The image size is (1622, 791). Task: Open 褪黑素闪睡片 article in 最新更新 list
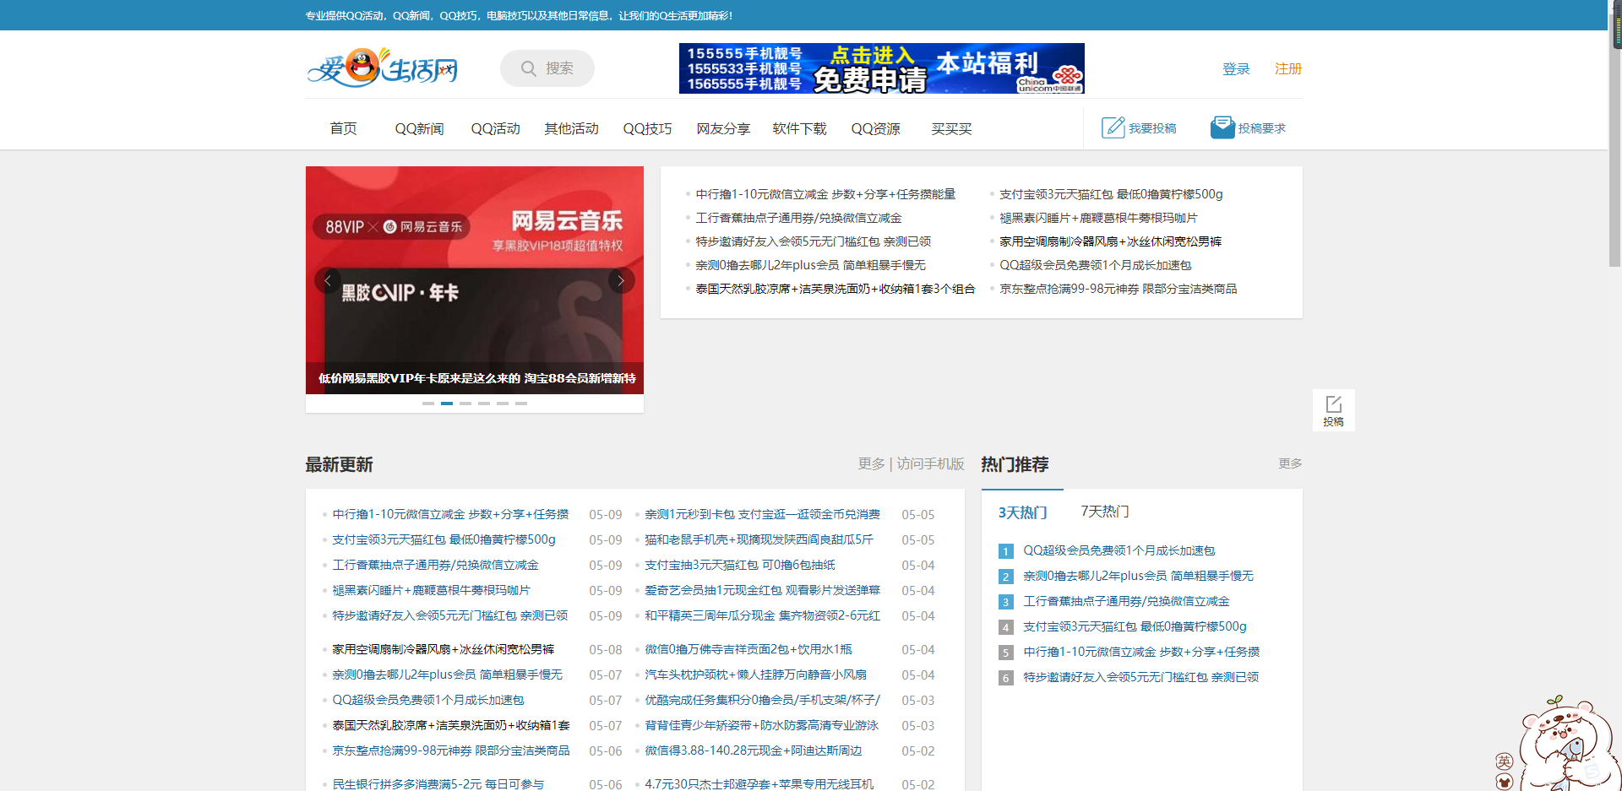pos(431,590)
